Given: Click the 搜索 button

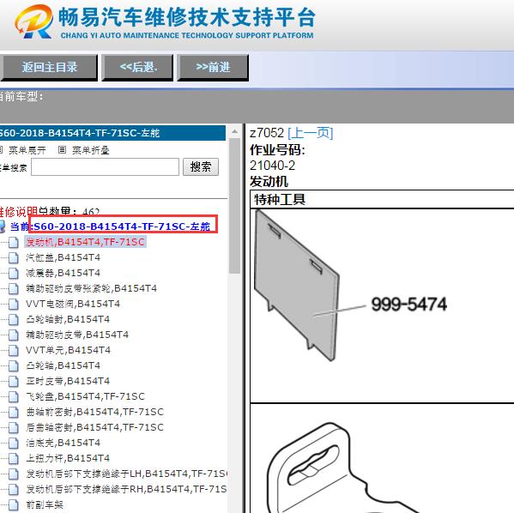Looking at the screenshot, I should (x=201, y=166).
